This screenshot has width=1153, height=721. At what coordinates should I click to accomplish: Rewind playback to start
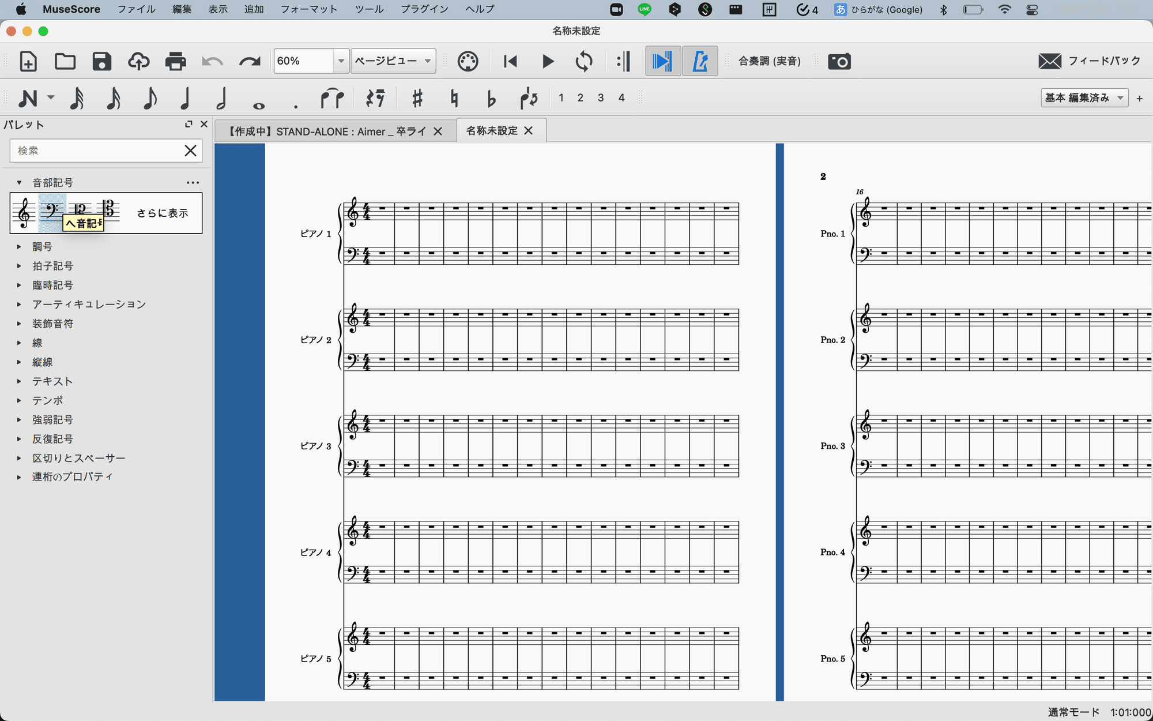coord(510,61)
